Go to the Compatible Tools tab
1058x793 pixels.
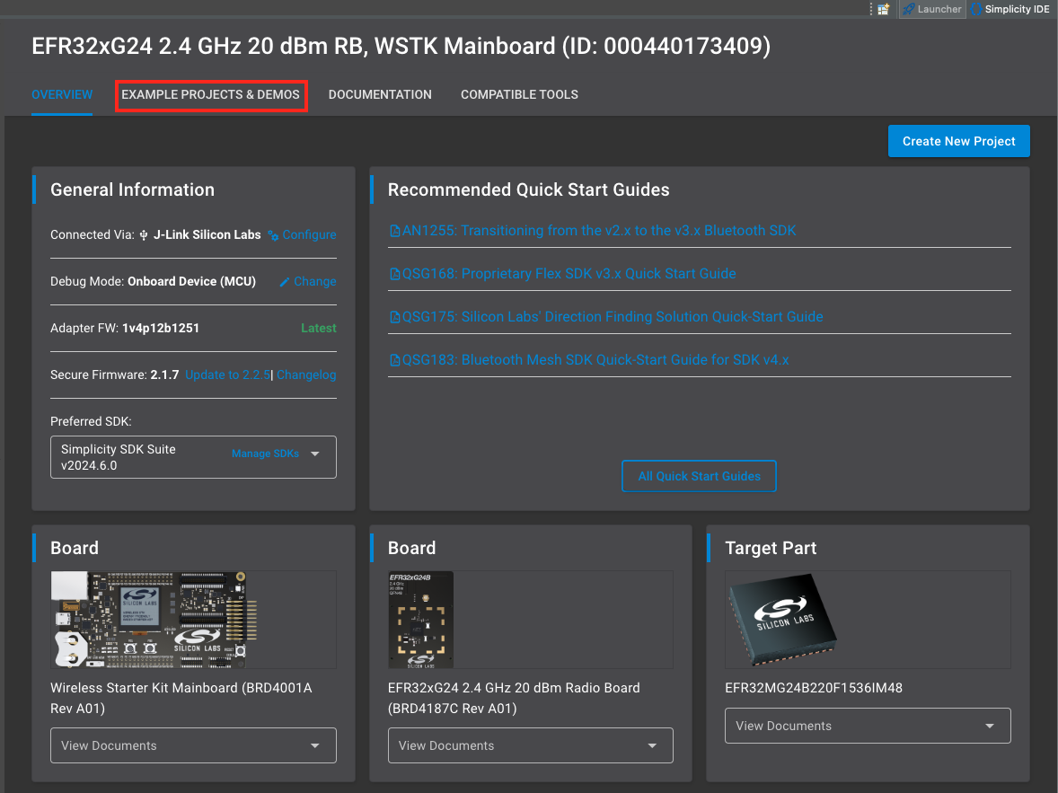[519, 94]
